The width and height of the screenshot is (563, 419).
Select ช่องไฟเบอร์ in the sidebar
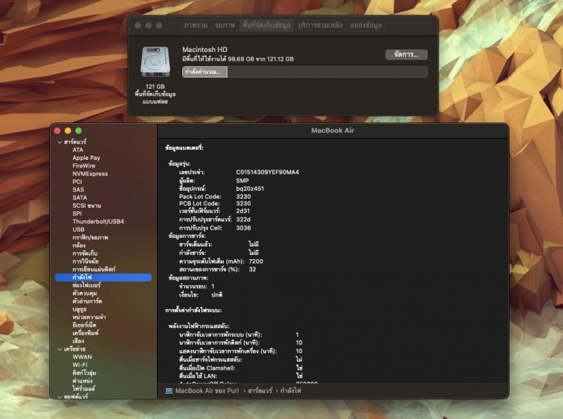coord(86,285)
